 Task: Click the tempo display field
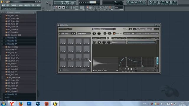pos(74,7)
